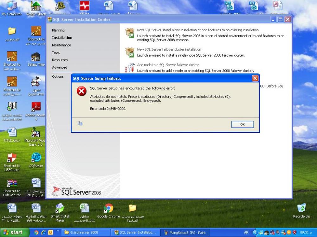Expand hidden system tray icons
This screenshot has width=317, height=237.
pyautogui.click(x=255, y=232)
